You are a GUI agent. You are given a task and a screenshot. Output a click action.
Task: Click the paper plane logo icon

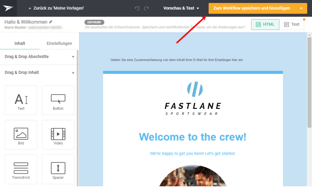point(8,8)
